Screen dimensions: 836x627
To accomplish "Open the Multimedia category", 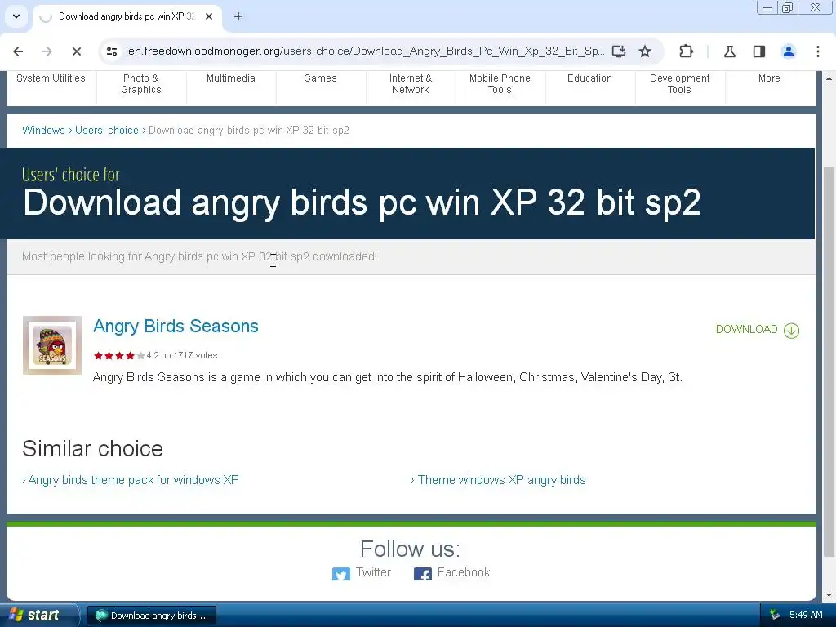I will [x=231, y=78].
